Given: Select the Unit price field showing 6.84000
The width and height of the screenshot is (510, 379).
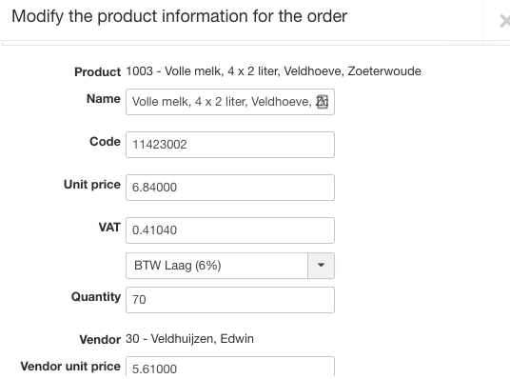Looking at the screenshot, I should [230, 188].
